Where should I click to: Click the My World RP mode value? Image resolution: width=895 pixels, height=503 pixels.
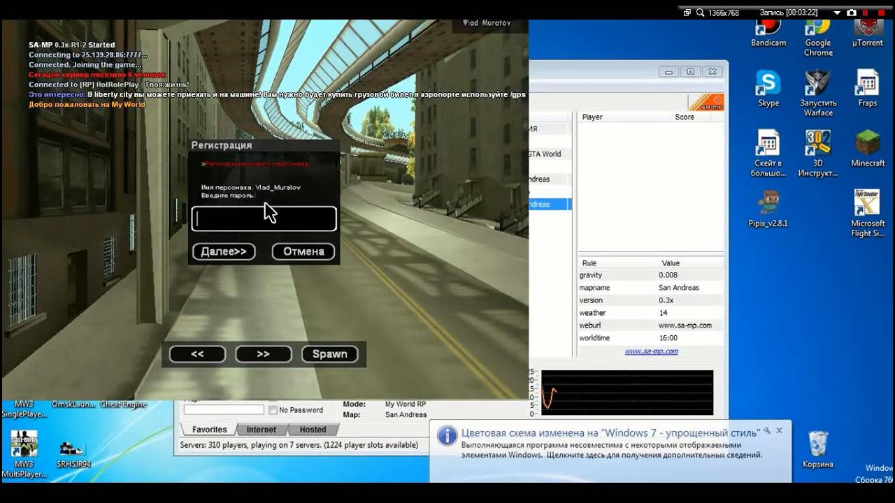[x=406, y=404]
